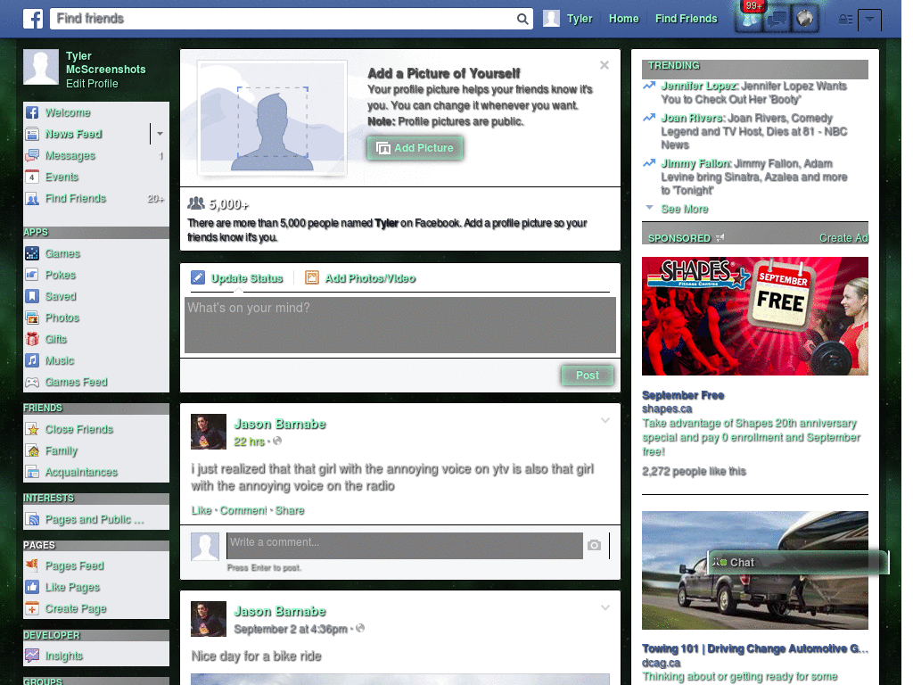The width and height of the screenshot is (913, 685).
Task: Open account menu dropdown arrow in top bar
Action: tap(869, 20)
